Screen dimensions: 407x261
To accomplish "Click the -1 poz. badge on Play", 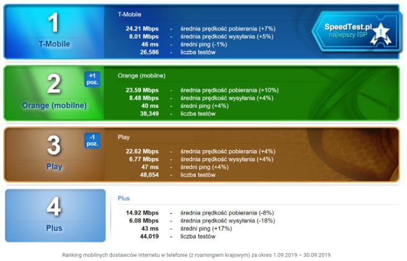I will tap(92, 140).
